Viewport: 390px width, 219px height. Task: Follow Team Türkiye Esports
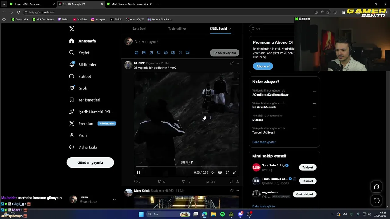tap(308, 181)
